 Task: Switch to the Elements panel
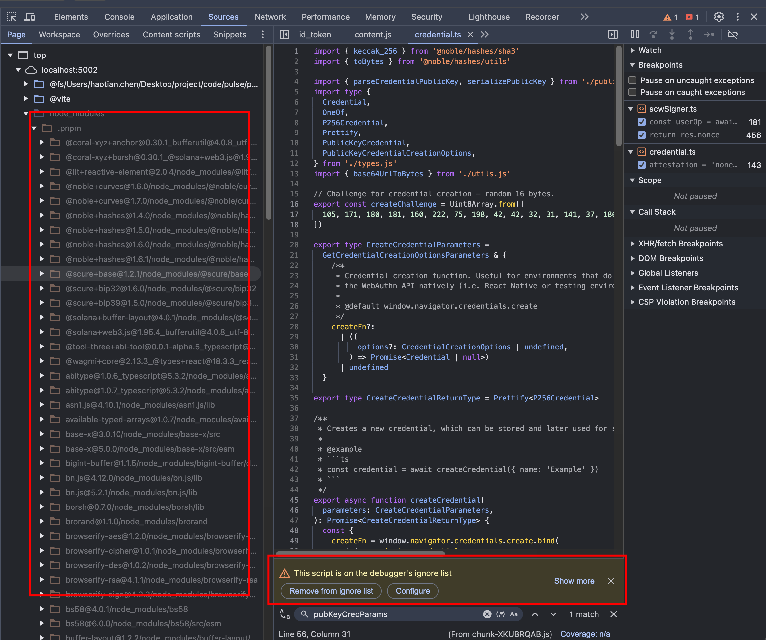pyautogui.click(x=71, y=17)
